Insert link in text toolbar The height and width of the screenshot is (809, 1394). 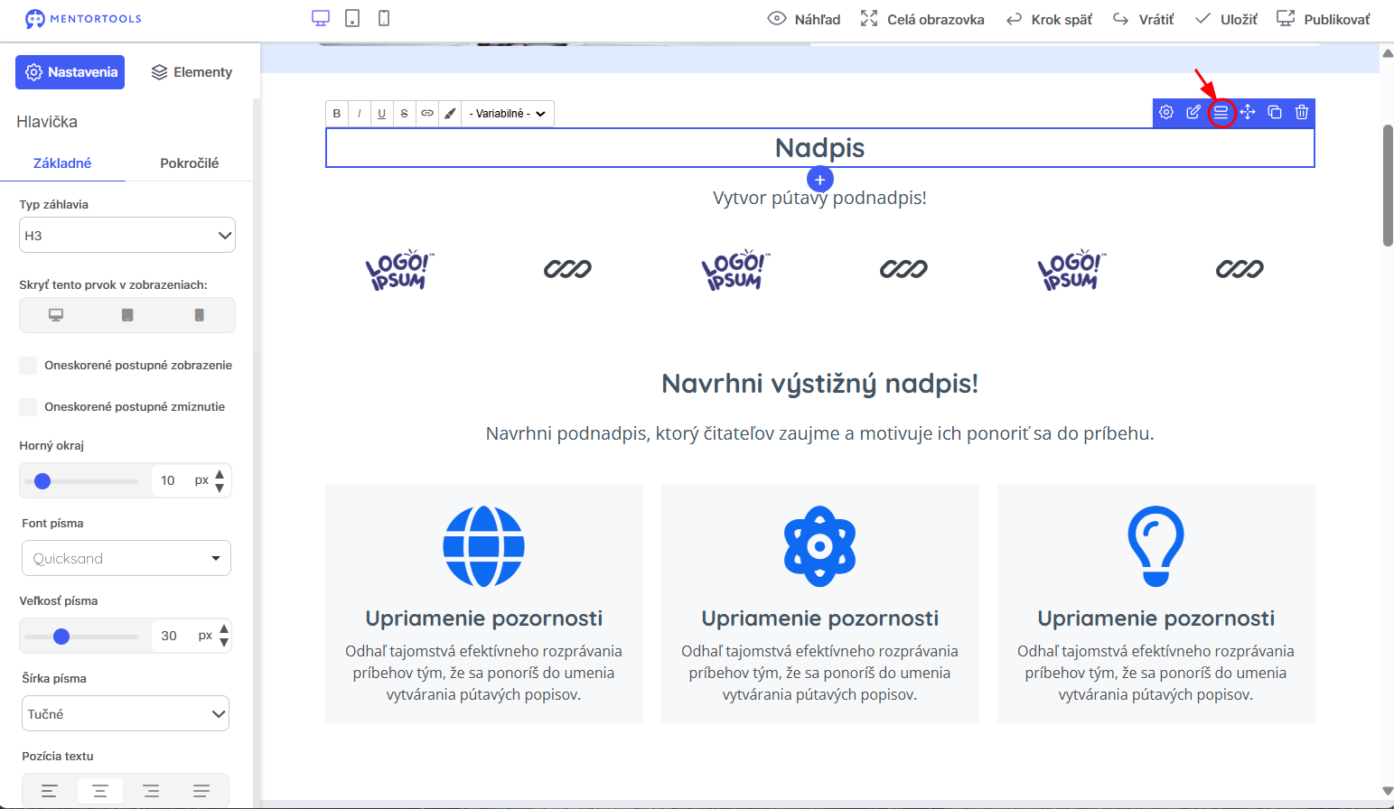click(427, 114)
